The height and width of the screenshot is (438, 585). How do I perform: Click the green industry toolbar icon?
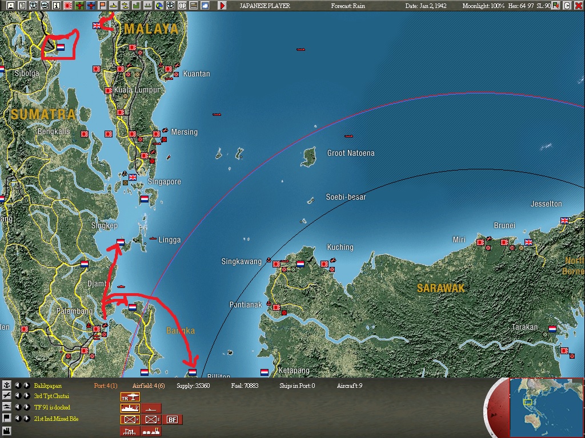136,6
